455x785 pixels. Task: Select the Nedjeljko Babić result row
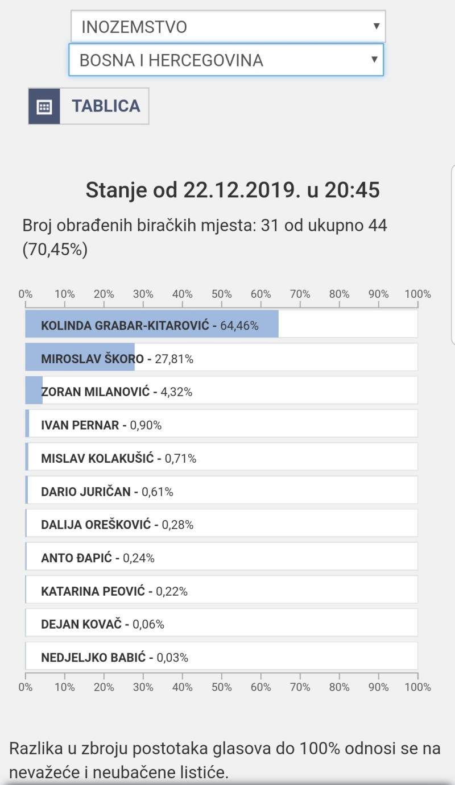222,657
